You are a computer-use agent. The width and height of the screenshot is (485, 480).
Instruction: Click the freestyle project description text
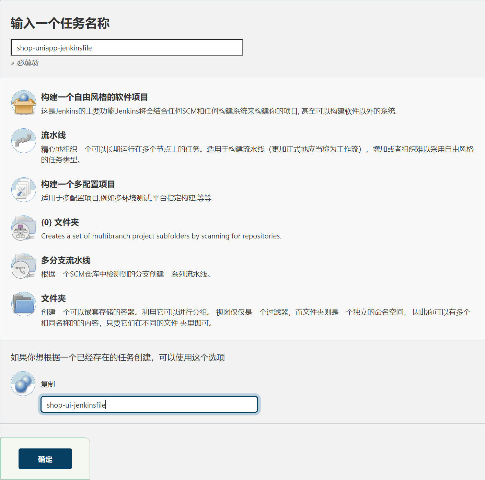219,111
